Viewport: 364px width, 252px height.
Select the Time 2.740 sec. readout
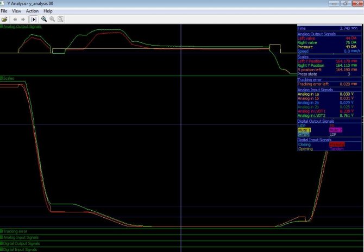tap(329, 28)
